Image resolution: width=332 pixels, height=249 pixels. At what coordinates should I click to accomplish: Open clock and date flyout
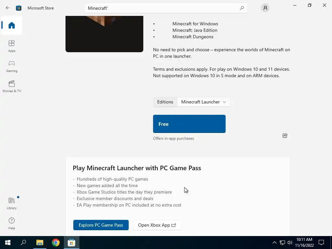click(x=304, y=243)
